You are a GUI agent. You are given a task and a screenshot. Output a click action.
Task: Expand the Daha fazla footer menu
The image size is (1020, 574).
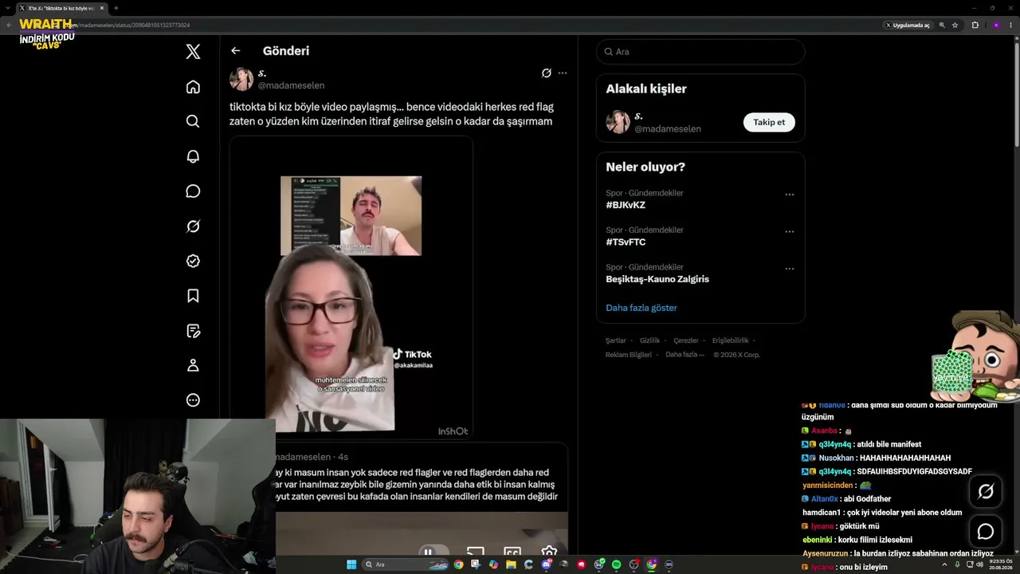(x=685, y=355)
